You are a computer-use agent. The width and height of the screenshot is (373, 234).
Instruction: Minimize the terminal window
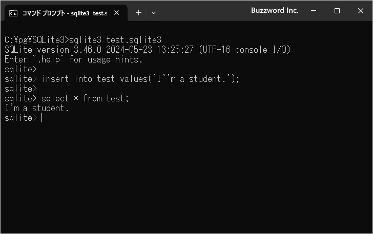(314, 11)
